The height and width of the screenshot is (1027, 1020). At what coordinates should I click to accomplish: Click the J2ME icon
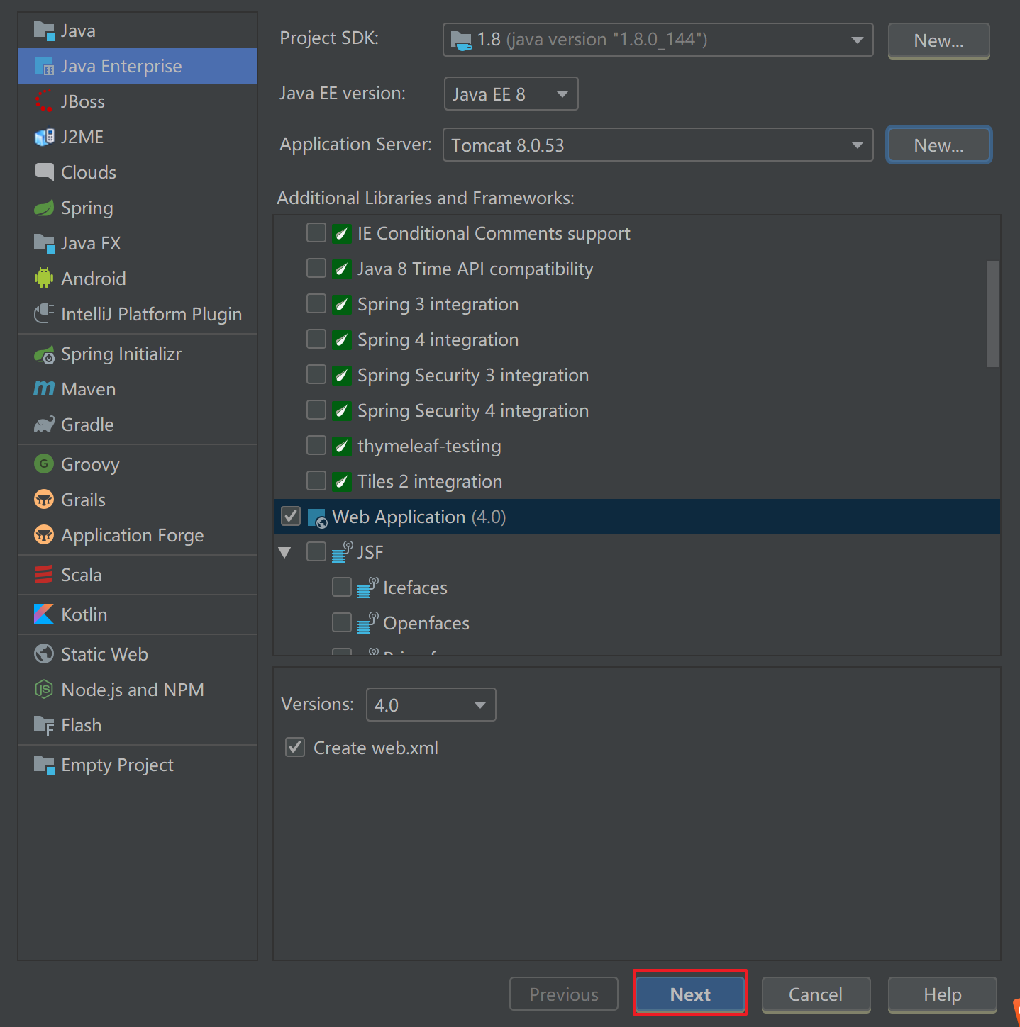click(44, 137)
